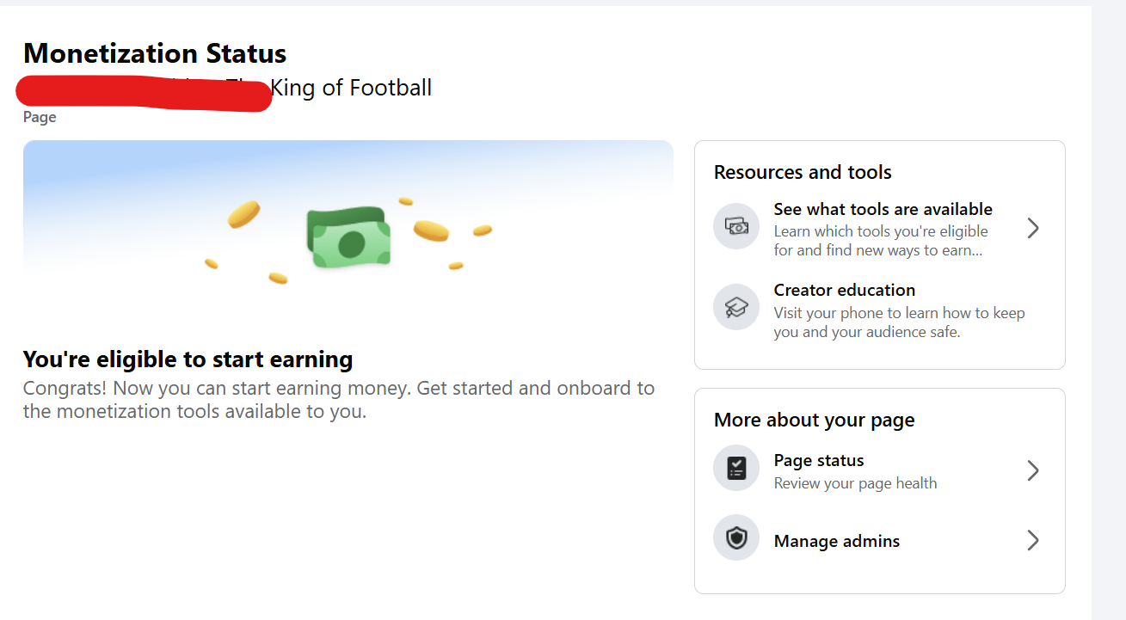This screenshot has height=620, width=1126.
Task: Expand the chevron next to available tools
Action: (x=1033, y=228)
